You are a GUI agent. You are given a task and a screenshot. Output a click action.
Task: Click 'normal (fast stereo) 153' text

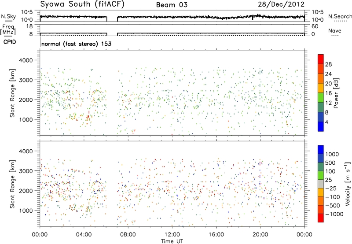(76, 44)
